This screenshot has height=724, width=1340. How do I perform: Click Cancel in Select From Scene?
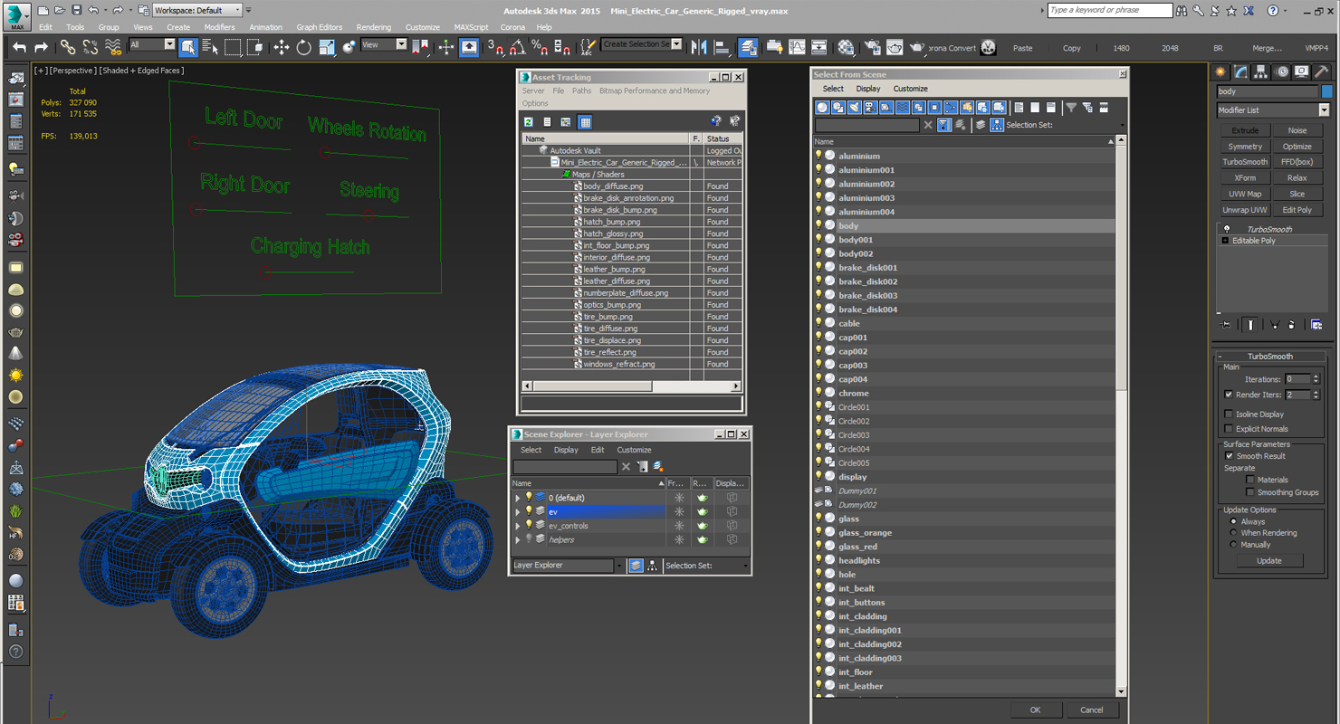pyautogui.click(x=1092, y=710)
